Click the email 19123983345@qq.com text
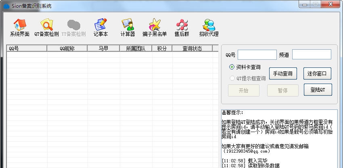 pos(247,151)
